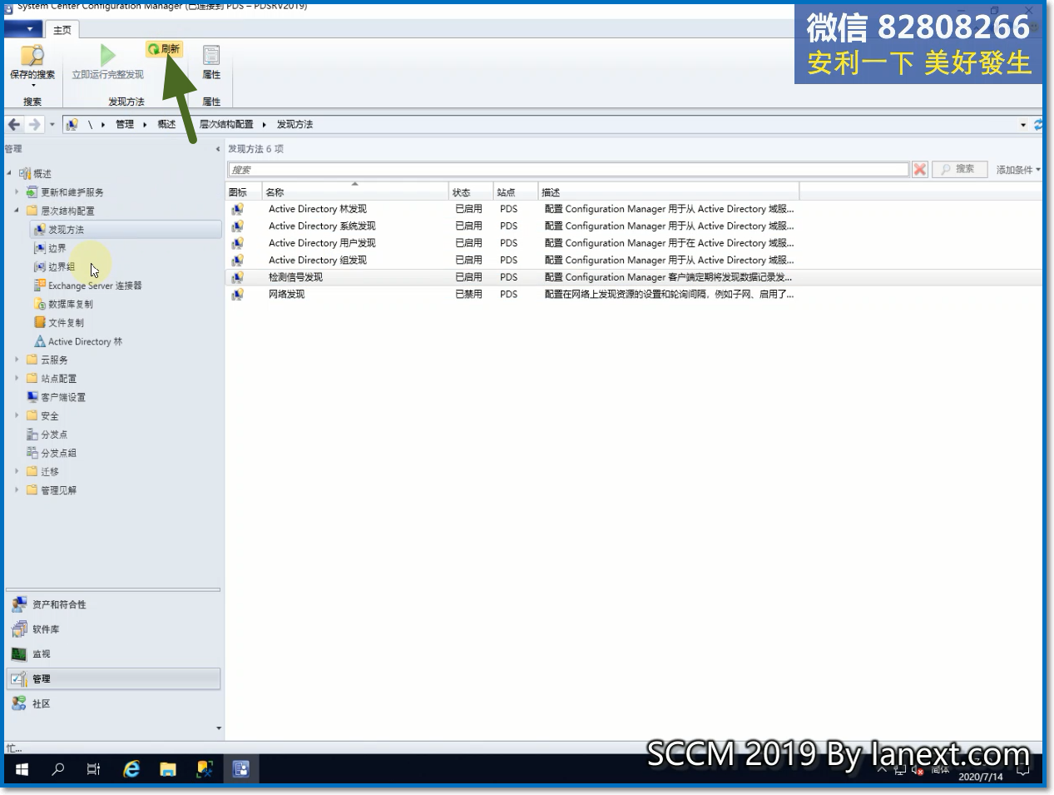Clear the search with the red X
The width and height of the screenshot is (1054, 795).
pos(919,170)
